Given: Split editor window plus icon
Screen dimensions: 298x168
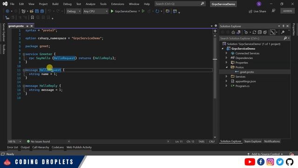Looking at the screenshot, I should [x=215, y=31].
